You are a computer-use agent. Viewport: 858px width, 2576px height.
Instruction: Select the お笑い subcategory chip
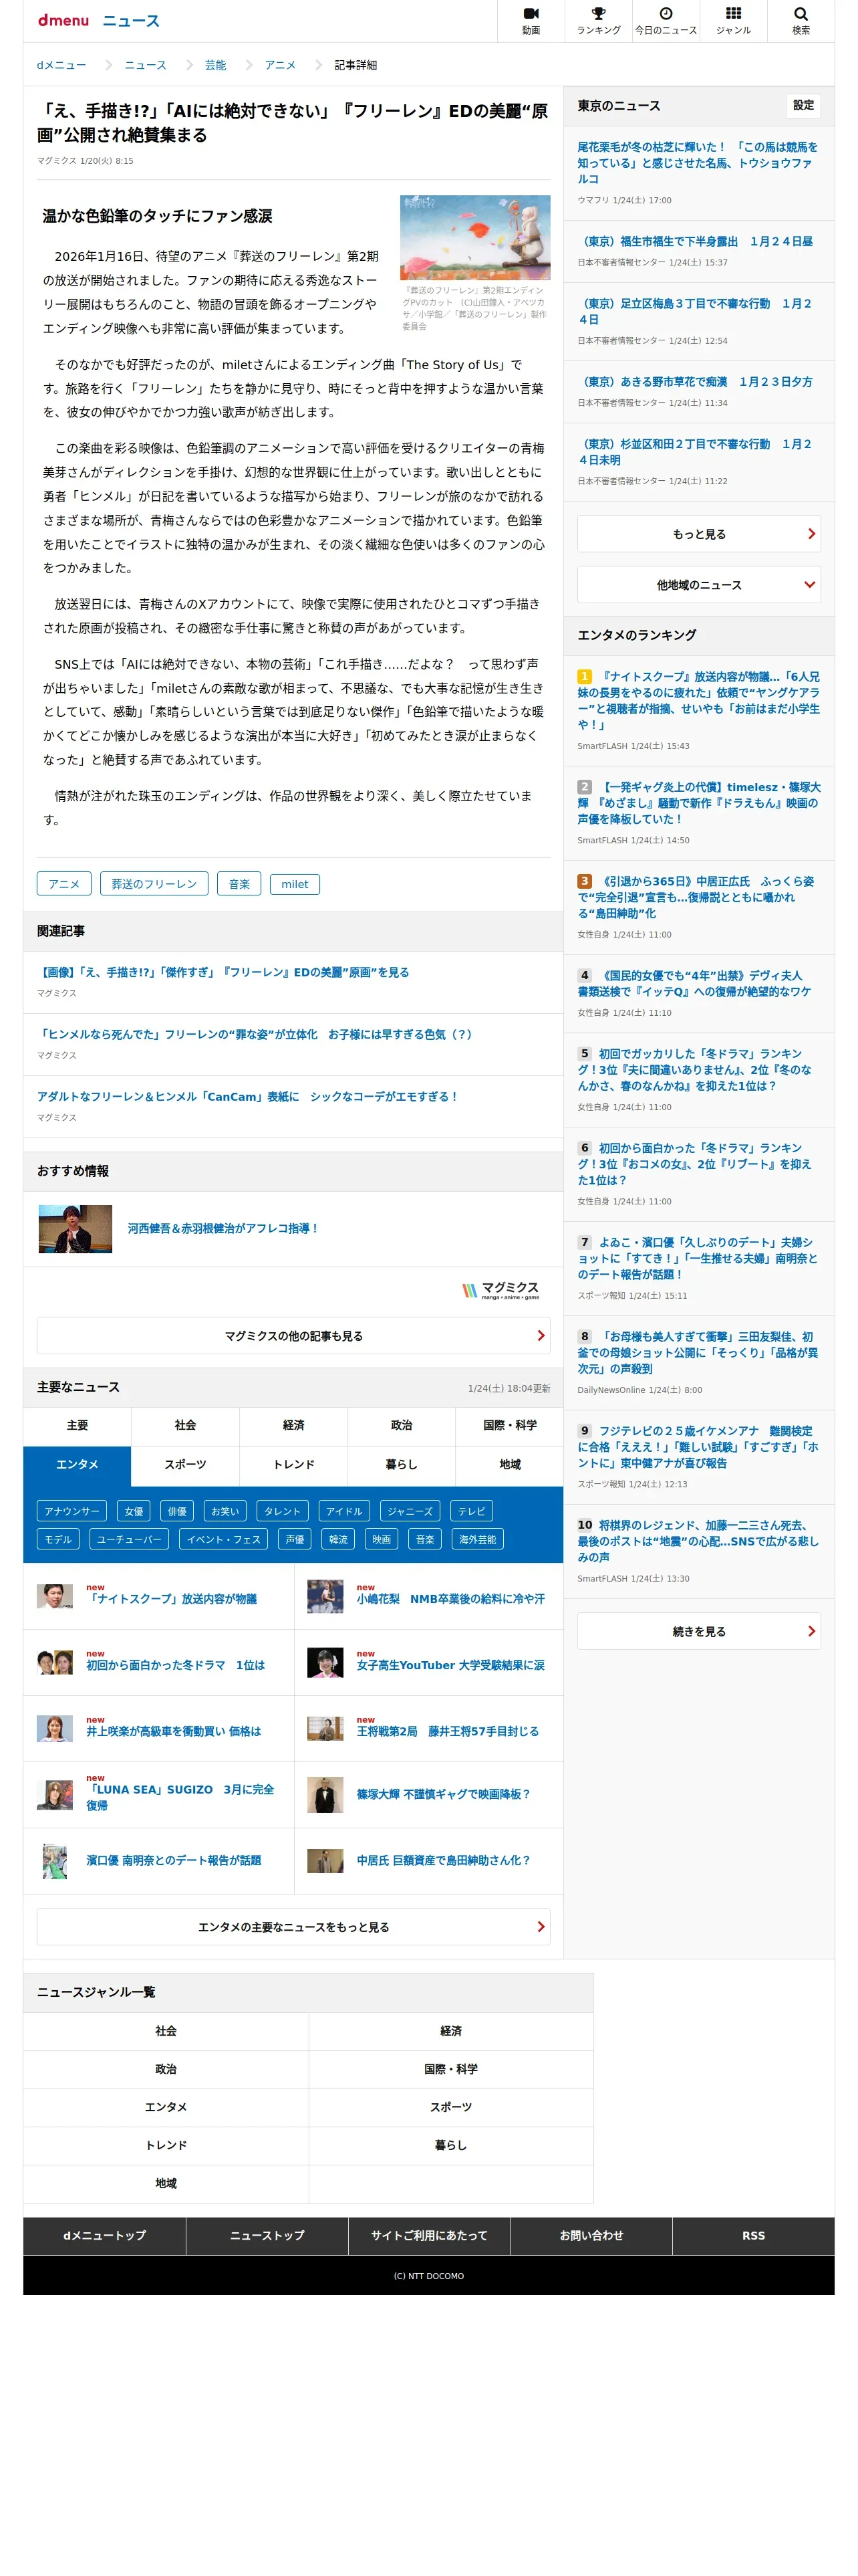[225, 1511]
